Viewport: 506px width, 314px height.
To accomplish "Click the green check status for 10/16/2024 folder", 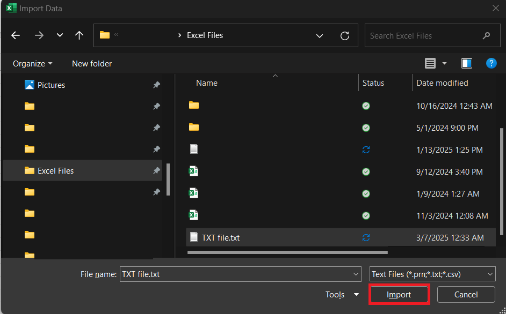I will pos(366,106).
